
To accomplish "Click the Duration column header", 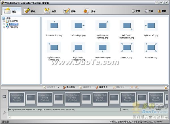I will pos(138,110).
